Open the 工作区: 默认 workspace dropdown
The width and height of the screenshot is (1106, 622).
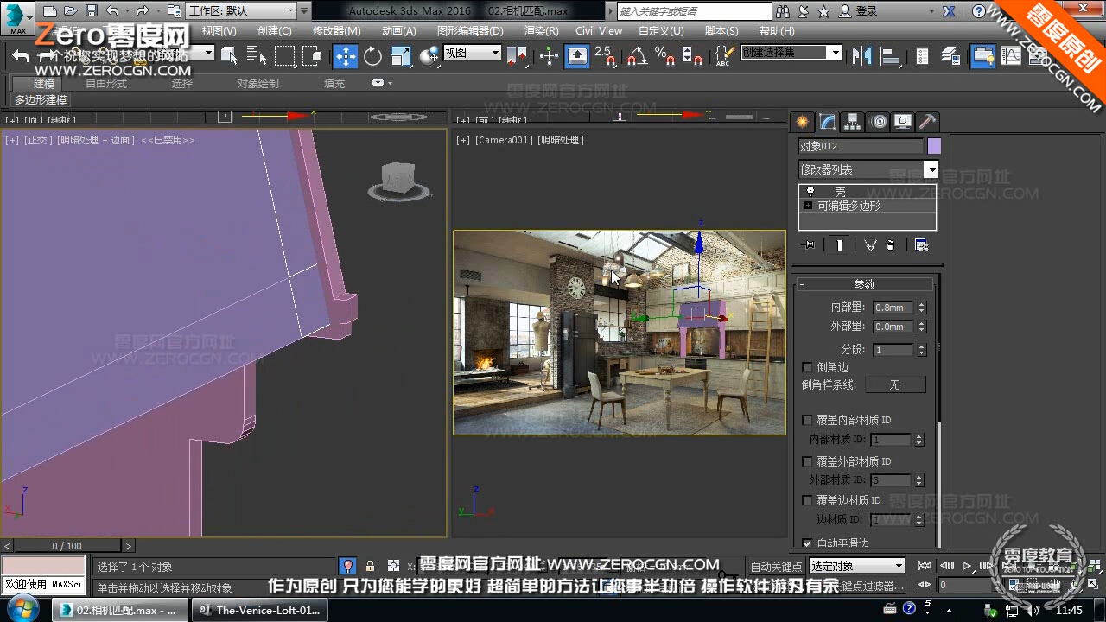coord(241,11)
